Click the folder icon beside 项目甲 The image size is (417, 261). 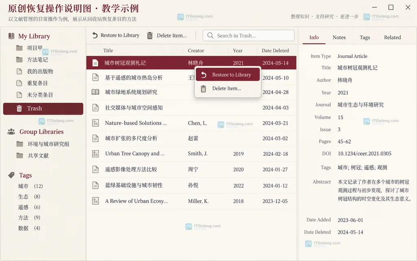[19, 48]
